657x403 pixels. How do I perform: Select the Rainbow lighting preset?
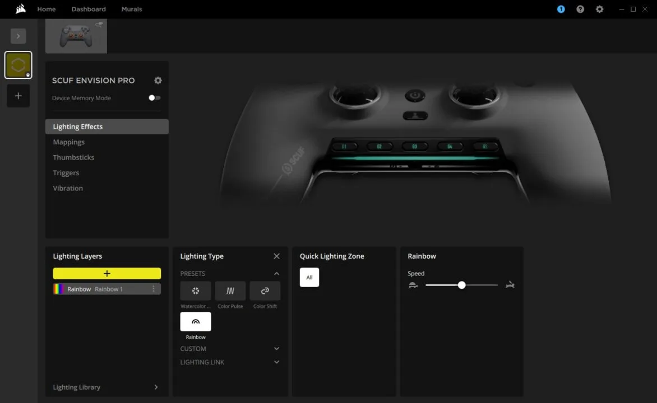pos(195,321)
